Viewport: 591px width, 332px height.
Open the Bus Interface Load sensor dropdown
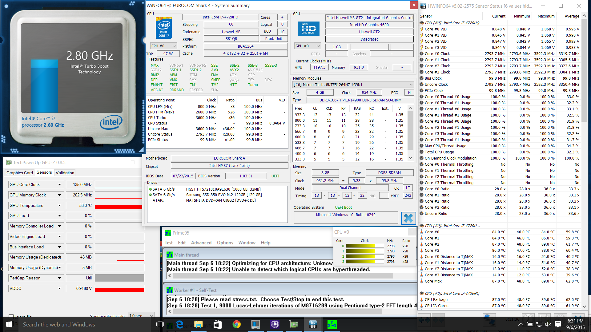[x=59, y=247]
